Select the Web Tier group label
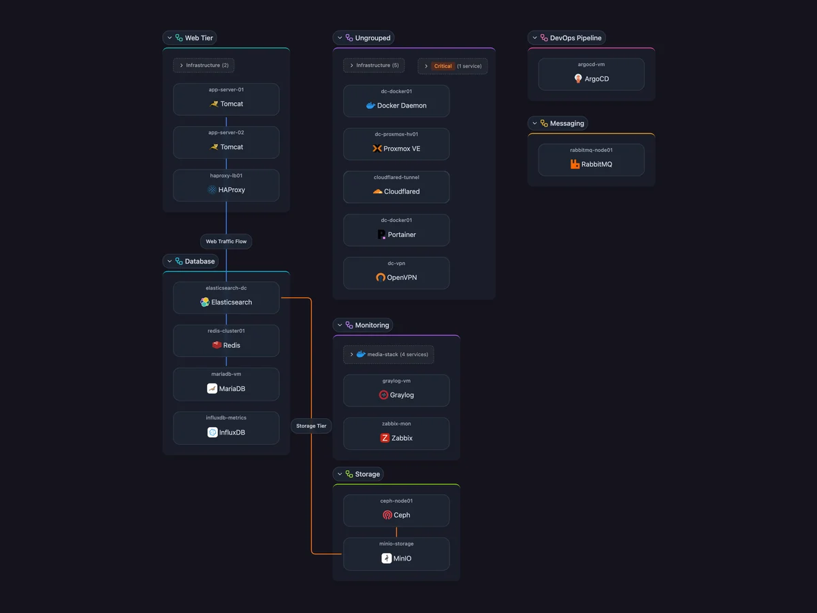817x613 pixels. click(199, 38)
